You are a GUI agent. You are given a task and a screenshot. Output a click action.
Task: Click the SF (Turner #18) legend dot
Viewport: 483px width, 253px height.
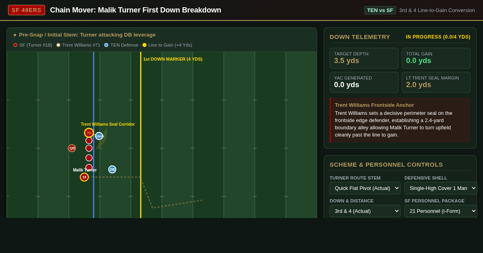15,45
